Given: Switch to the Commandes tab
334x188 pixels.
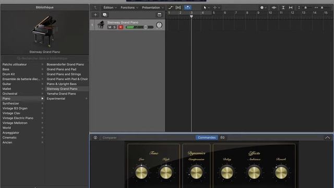Looking at the screenshot, I should coord(207,137).
